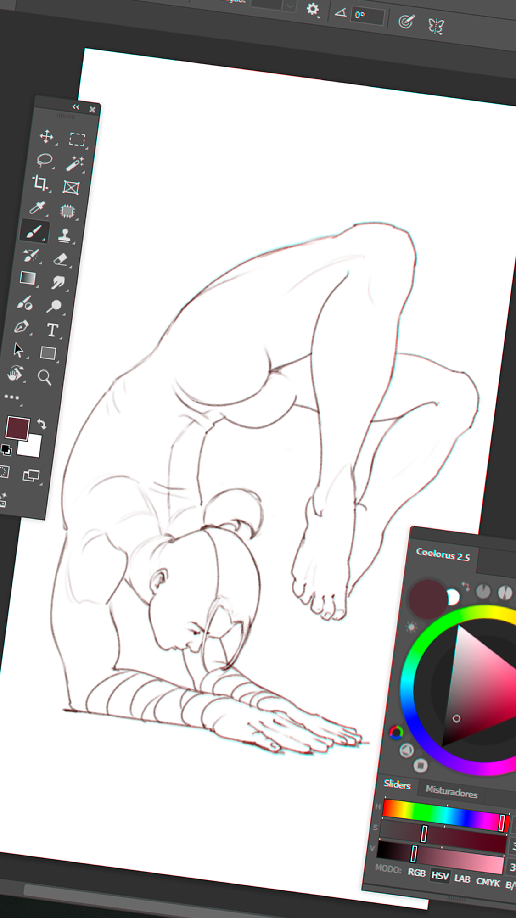Select the Horizontal Type tool
This screenshot has height=918, width=516.
52,330
